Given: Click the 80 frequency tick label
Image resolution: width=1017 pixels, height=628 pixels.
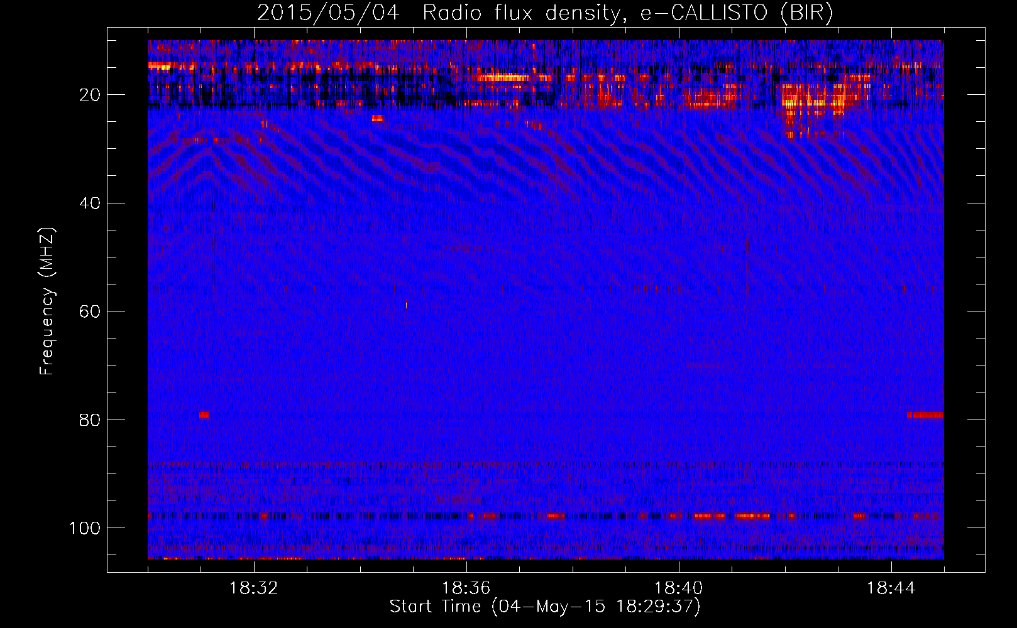Looking at the screenshot, I should (90, 420).
